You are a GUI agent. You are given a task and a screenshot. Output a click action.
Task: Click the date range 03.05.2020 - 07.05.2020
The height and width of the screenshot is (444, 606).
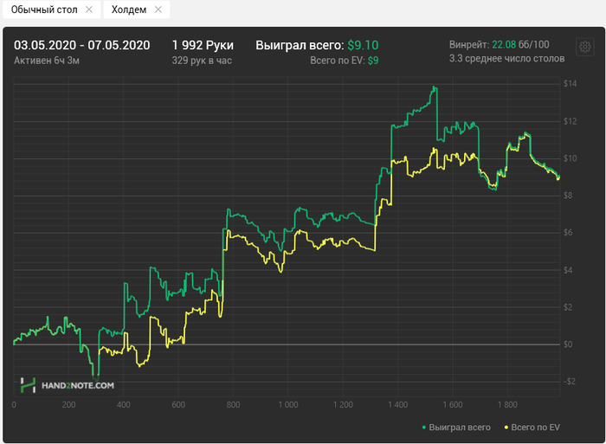82,45
